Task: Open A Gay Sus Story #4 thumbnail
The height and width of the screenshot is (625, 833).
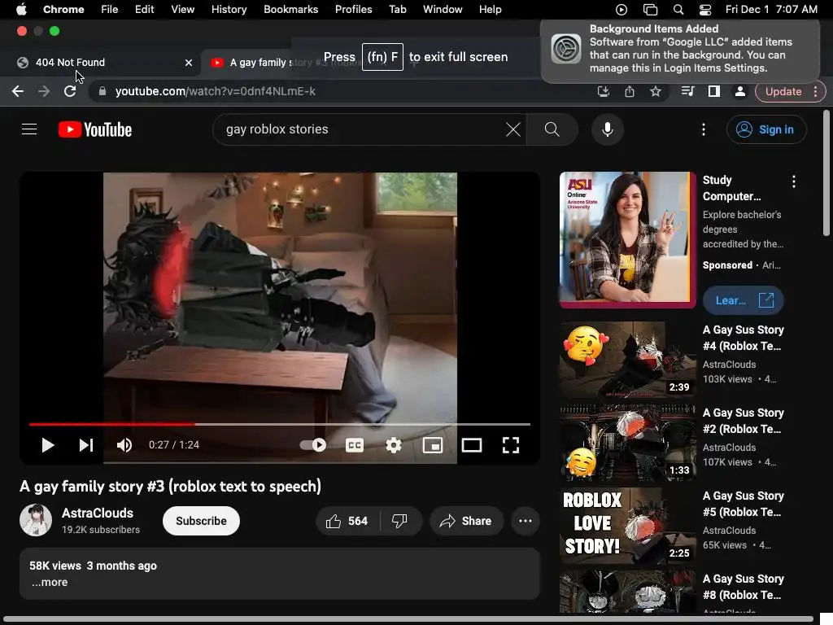Action: [x=627, y=359]
